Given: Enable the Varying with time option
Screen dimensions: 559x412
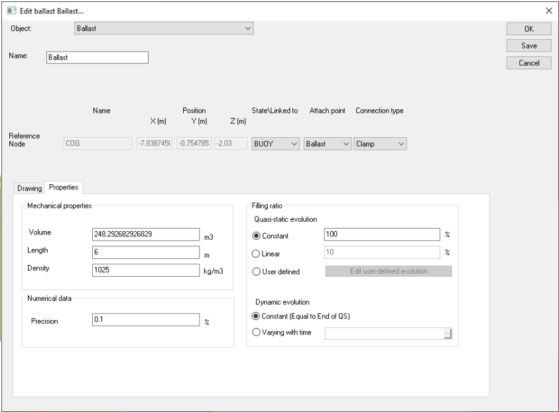Looking at the screenshot, I should [257, 333].
